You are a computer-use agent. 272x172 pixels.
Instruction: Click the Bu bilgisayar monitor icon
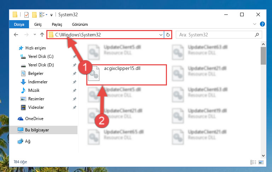coord(21,130)
